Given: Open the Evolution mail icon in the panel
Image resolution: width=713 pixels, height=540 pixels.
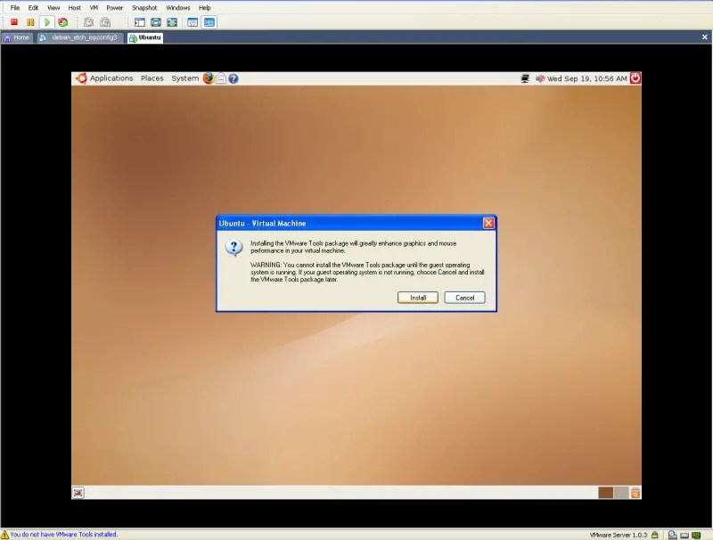Looking at the screenshot, I should tap(220, 78).
